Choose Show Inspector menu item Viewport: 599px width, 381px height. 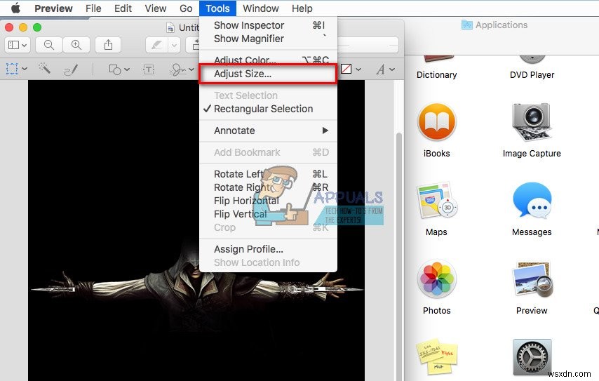click(x=268, y=25)
